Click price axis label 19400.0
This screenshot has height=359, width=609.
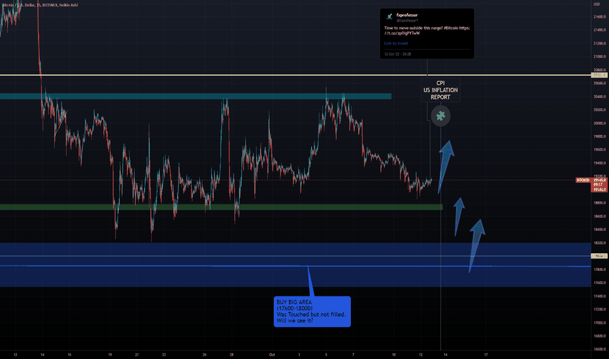[x=599, y=163]
